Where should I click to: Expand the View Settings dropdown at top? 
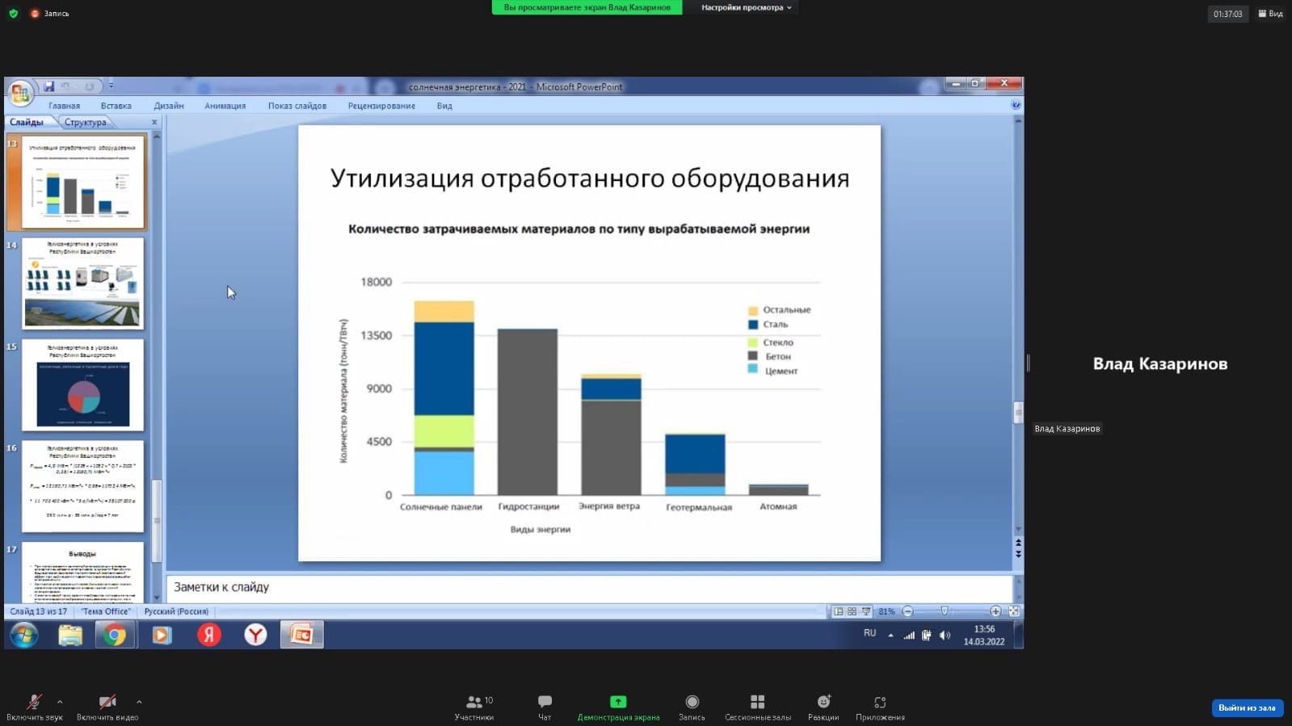pyautogui.click(x=746, y=7)
